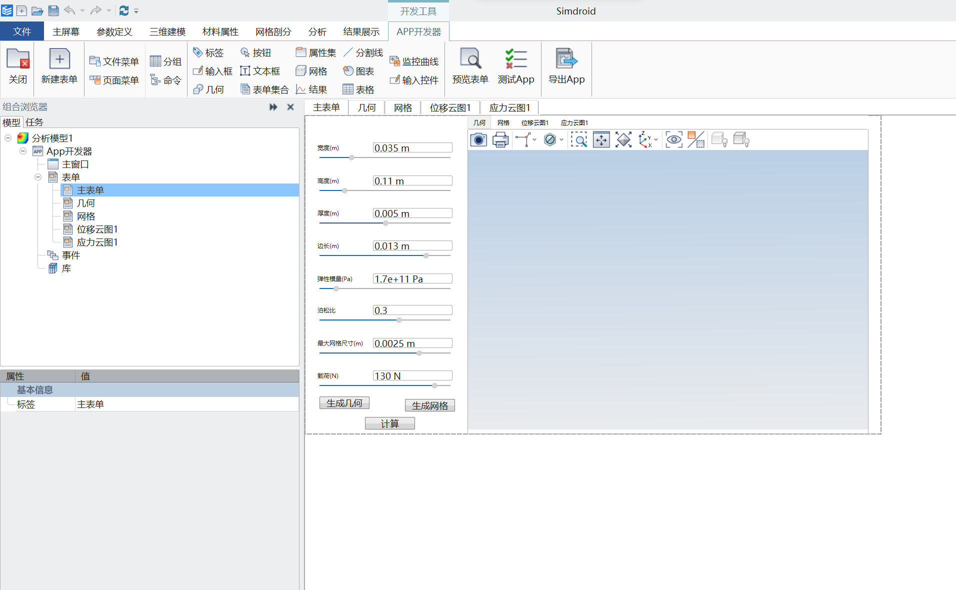
Task: Switch to the 网格剖分 ribbon tab
Action: [273, 31]
